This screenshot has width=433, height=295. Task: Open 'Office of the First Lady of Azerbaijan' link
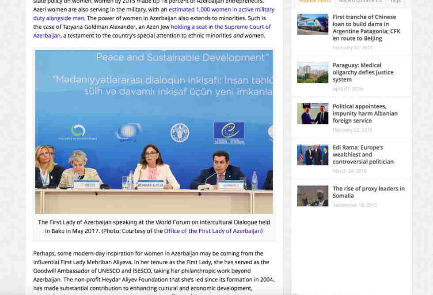213,231
